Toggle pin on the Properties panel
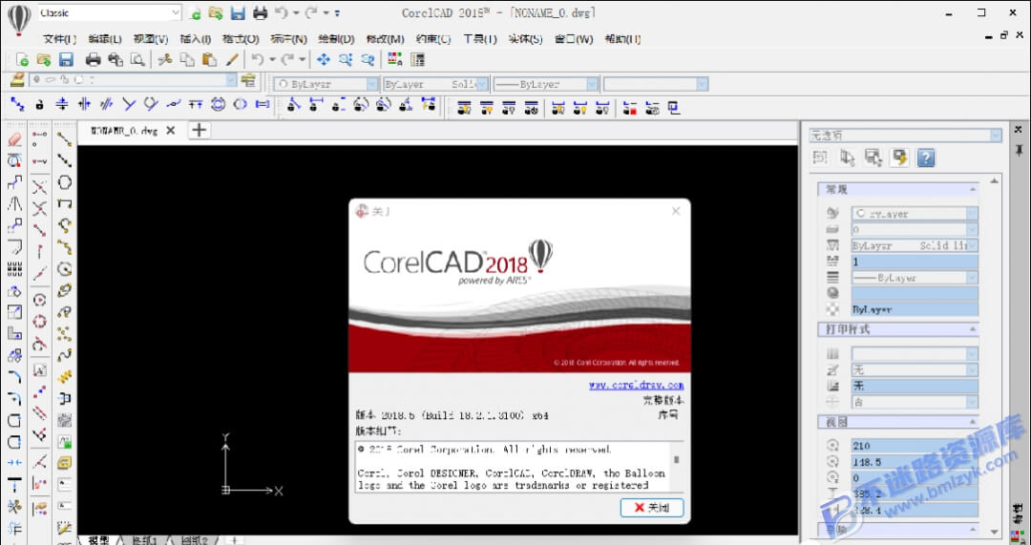The image size is (1031, 545). [x=1019, y=151]
